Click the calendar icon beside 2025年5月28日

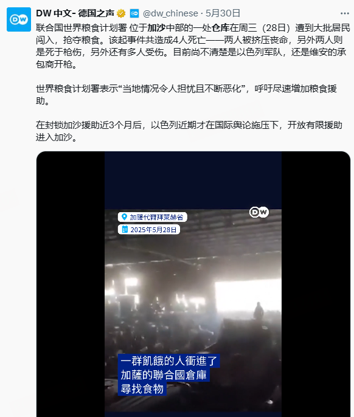[125, 229]
